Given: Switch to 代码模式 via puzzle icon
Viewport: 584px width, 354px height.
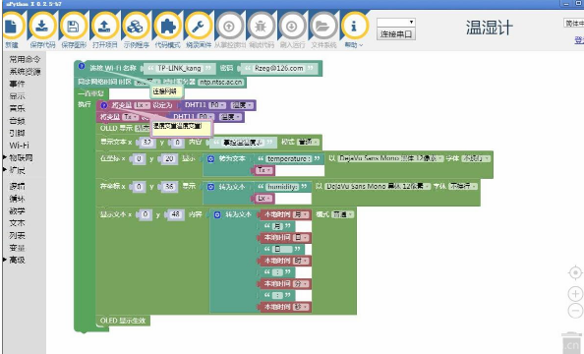Looking at the screenshot, I should pos(167,27).
